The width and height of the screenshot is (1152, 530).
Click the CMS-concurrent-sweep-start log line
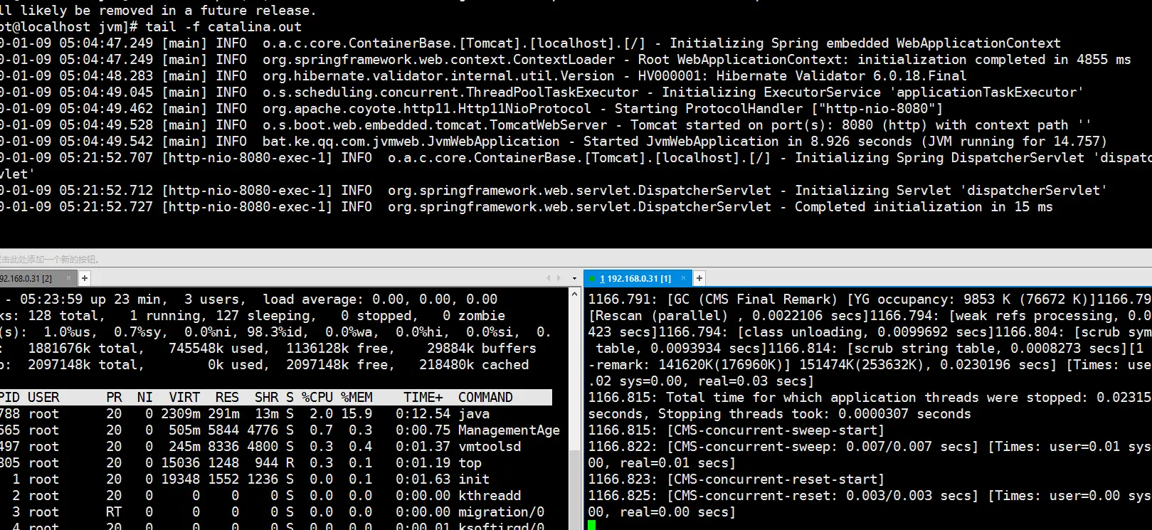[736, 430]
